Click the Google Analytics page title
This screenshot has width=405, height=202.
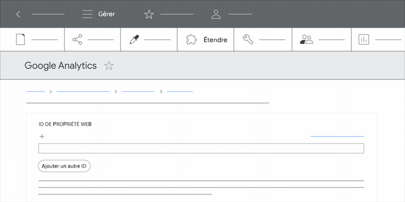tap(61, 66)
